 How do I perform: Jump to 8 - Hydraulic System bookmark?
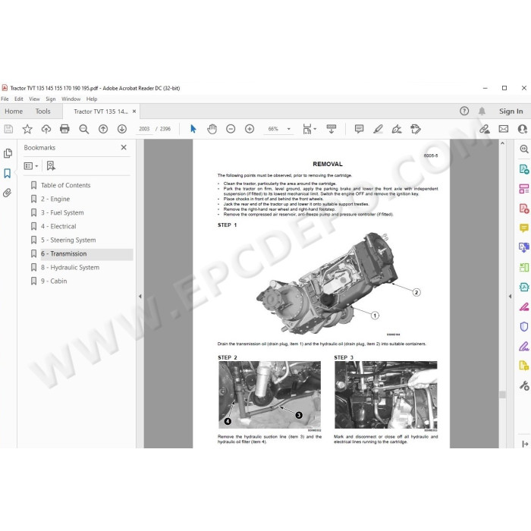(70, 268)
